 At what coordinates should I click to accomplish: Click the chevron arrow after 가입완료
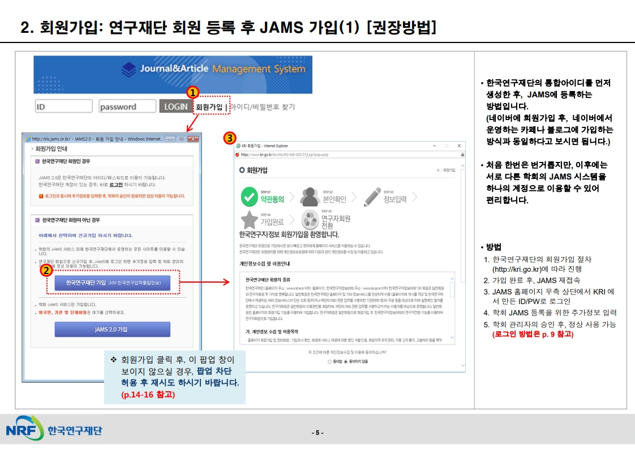[x=291, y=220]
